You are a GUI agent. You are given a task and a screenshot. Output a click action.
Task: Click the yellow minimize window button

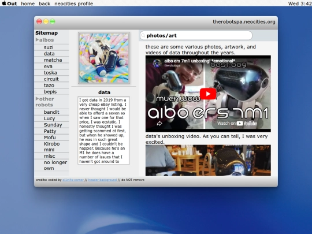[x=46, y=21]
